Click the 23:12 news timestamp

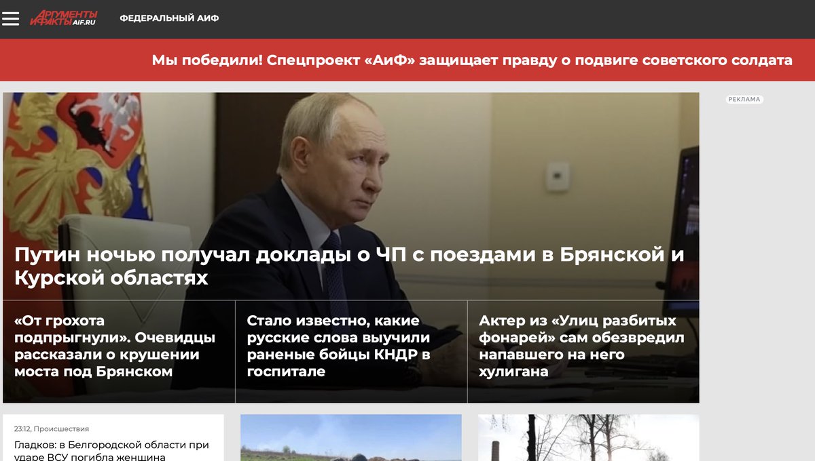point(22,428)
